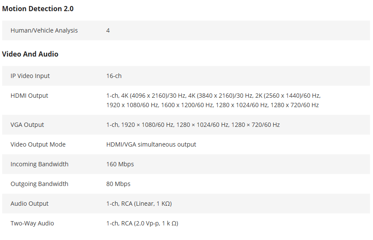Select the HDMI Output row label

coord(29,96)
